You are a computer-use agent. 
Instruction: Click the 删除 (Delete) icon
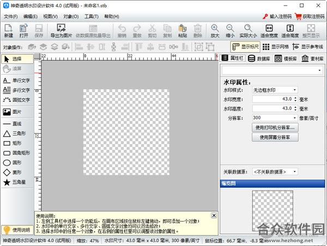197,31
